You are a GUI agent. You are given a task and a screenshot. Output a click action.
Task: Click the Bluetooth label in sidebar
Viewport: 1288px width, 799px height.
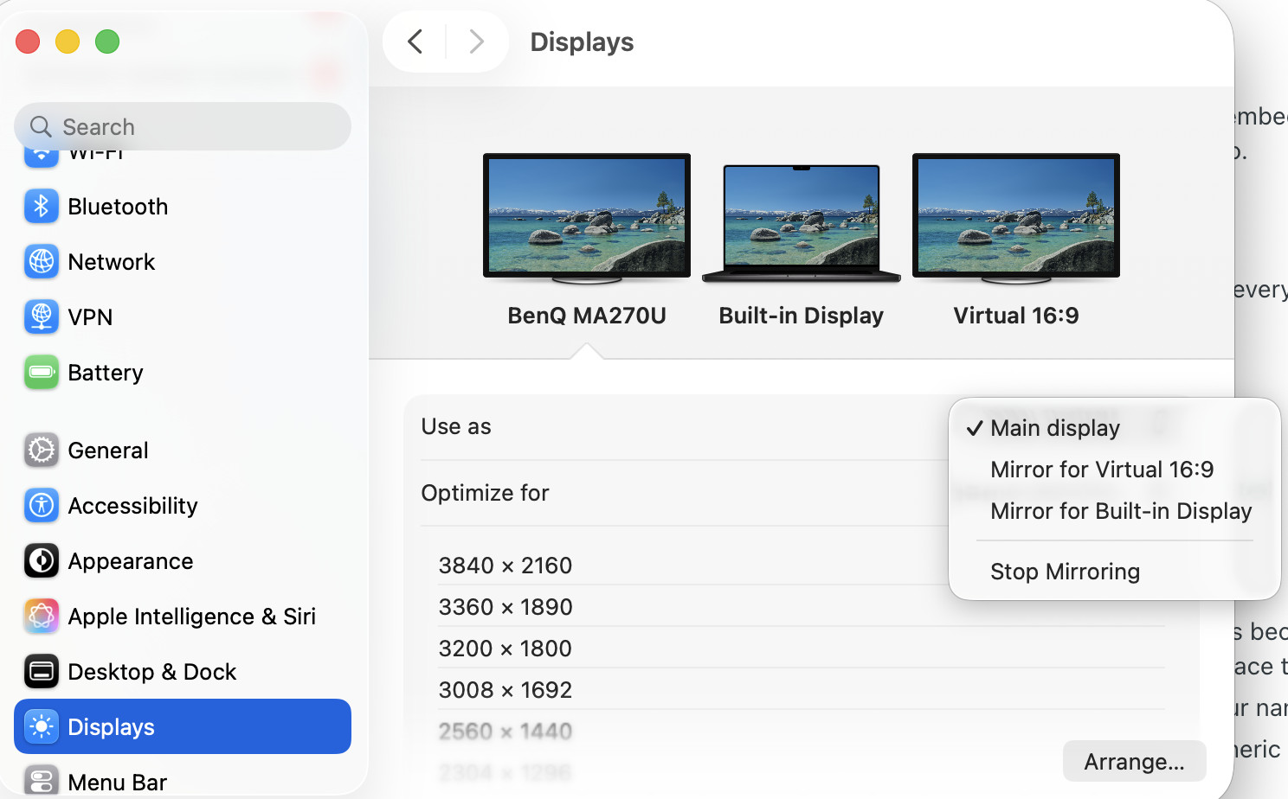pos(118,207)
